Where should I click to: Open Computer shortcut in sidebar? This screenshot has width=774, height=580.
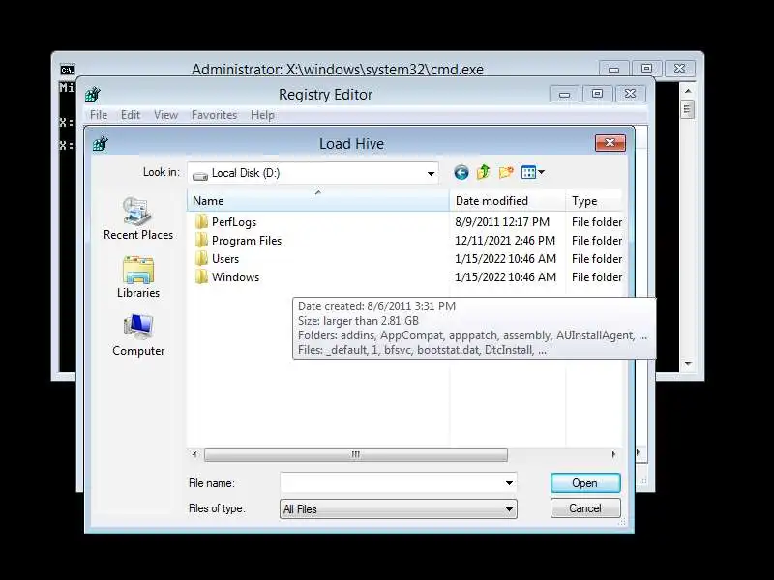click(x=137, y=334)
